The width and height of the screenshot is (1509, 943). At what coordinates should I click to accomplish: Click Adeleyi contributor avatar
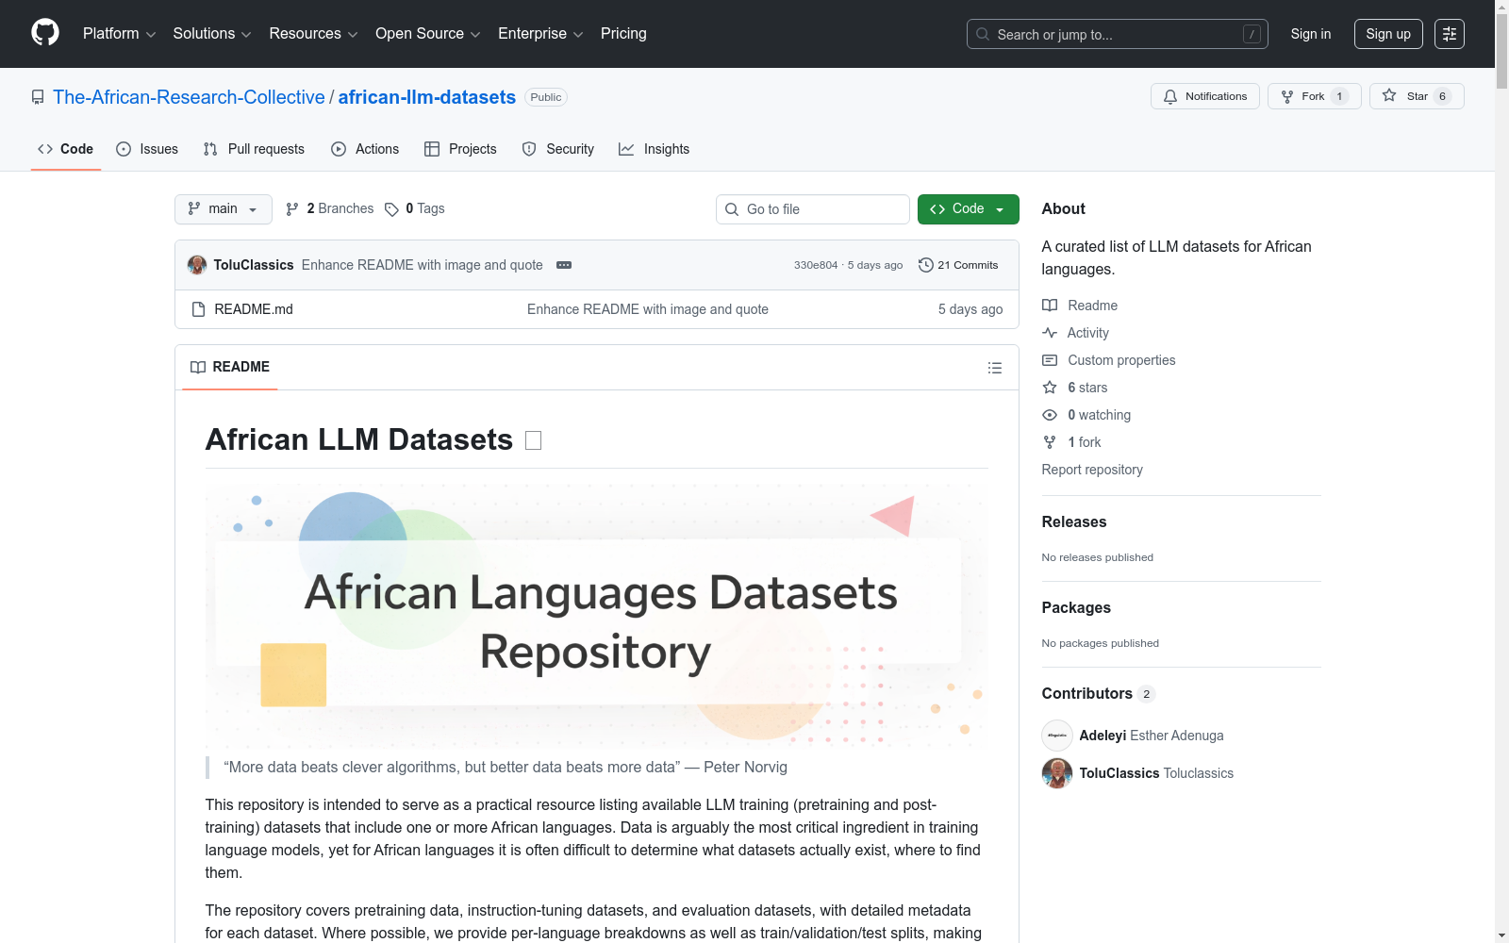coord(1057,736)
